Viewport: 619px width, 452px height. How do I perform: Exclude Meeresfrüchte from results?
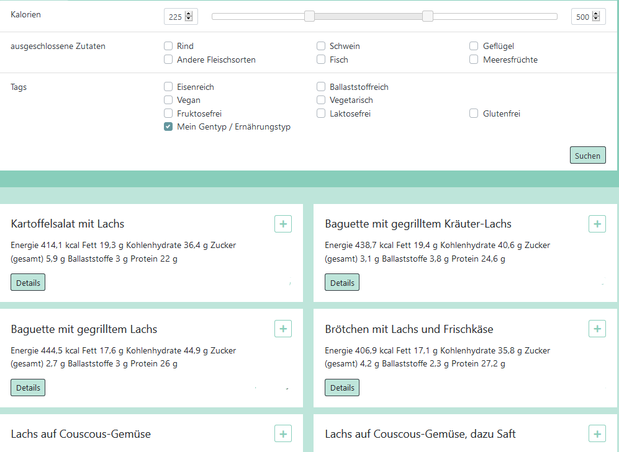click(474, 60)
